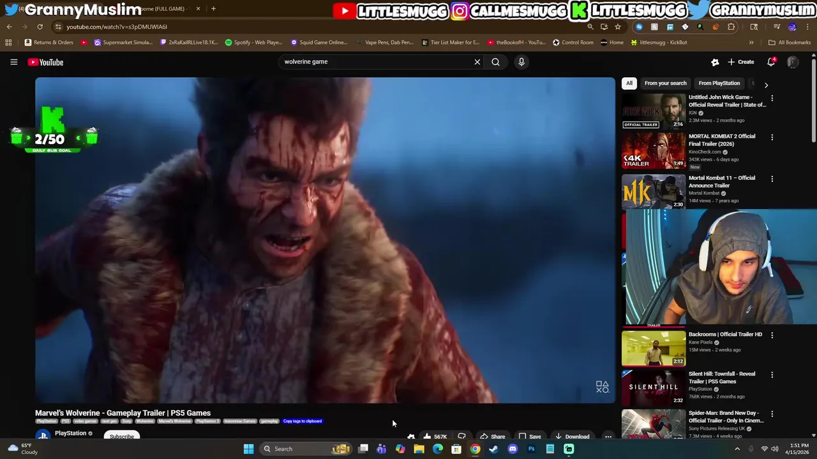817x459 pixels.
Task: Open the YouTube guide hamburger menu
Action: 13,62
